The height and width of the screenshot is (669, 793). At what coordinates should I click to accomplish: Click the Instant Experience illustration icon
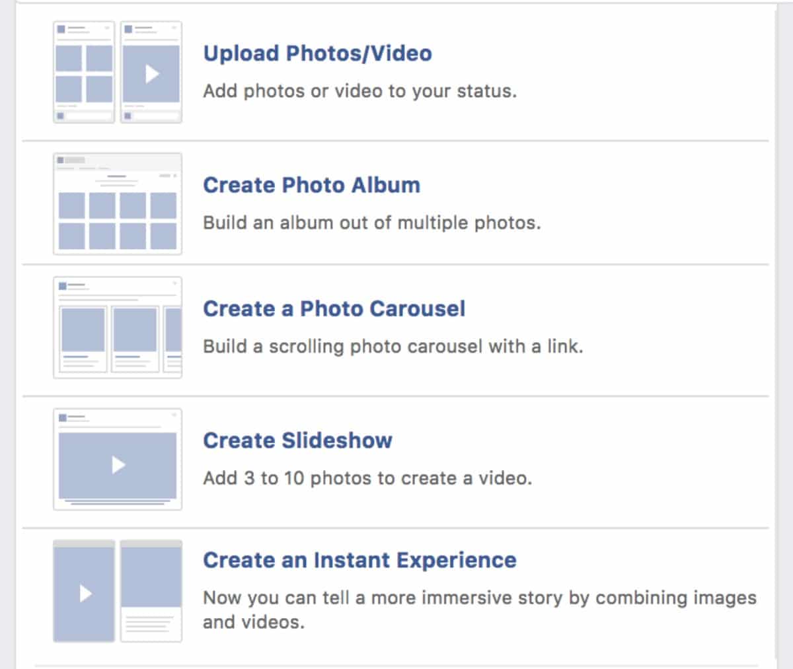[118, 591]
